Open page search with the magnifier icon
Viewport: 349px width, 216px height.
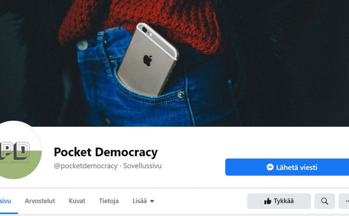coord(324,201)
